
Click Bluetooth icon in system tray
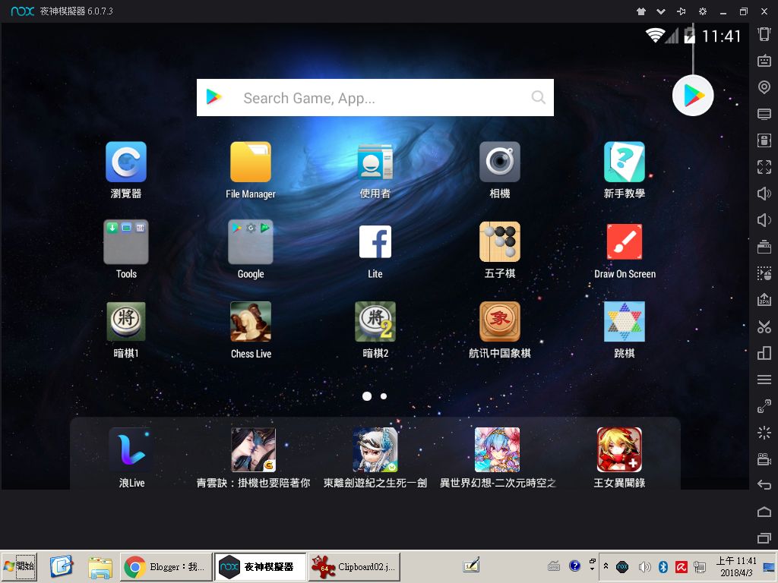[x=663, y=566]
